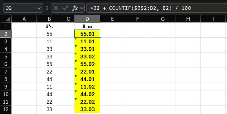This screenshot has height=114, width=227.
Task: Select cell showing 44.01
Action: coord(87,79)
